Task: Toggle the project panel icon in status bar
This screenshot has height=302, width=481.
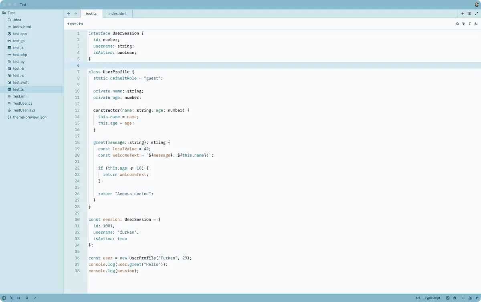Action: pos(4,298)
